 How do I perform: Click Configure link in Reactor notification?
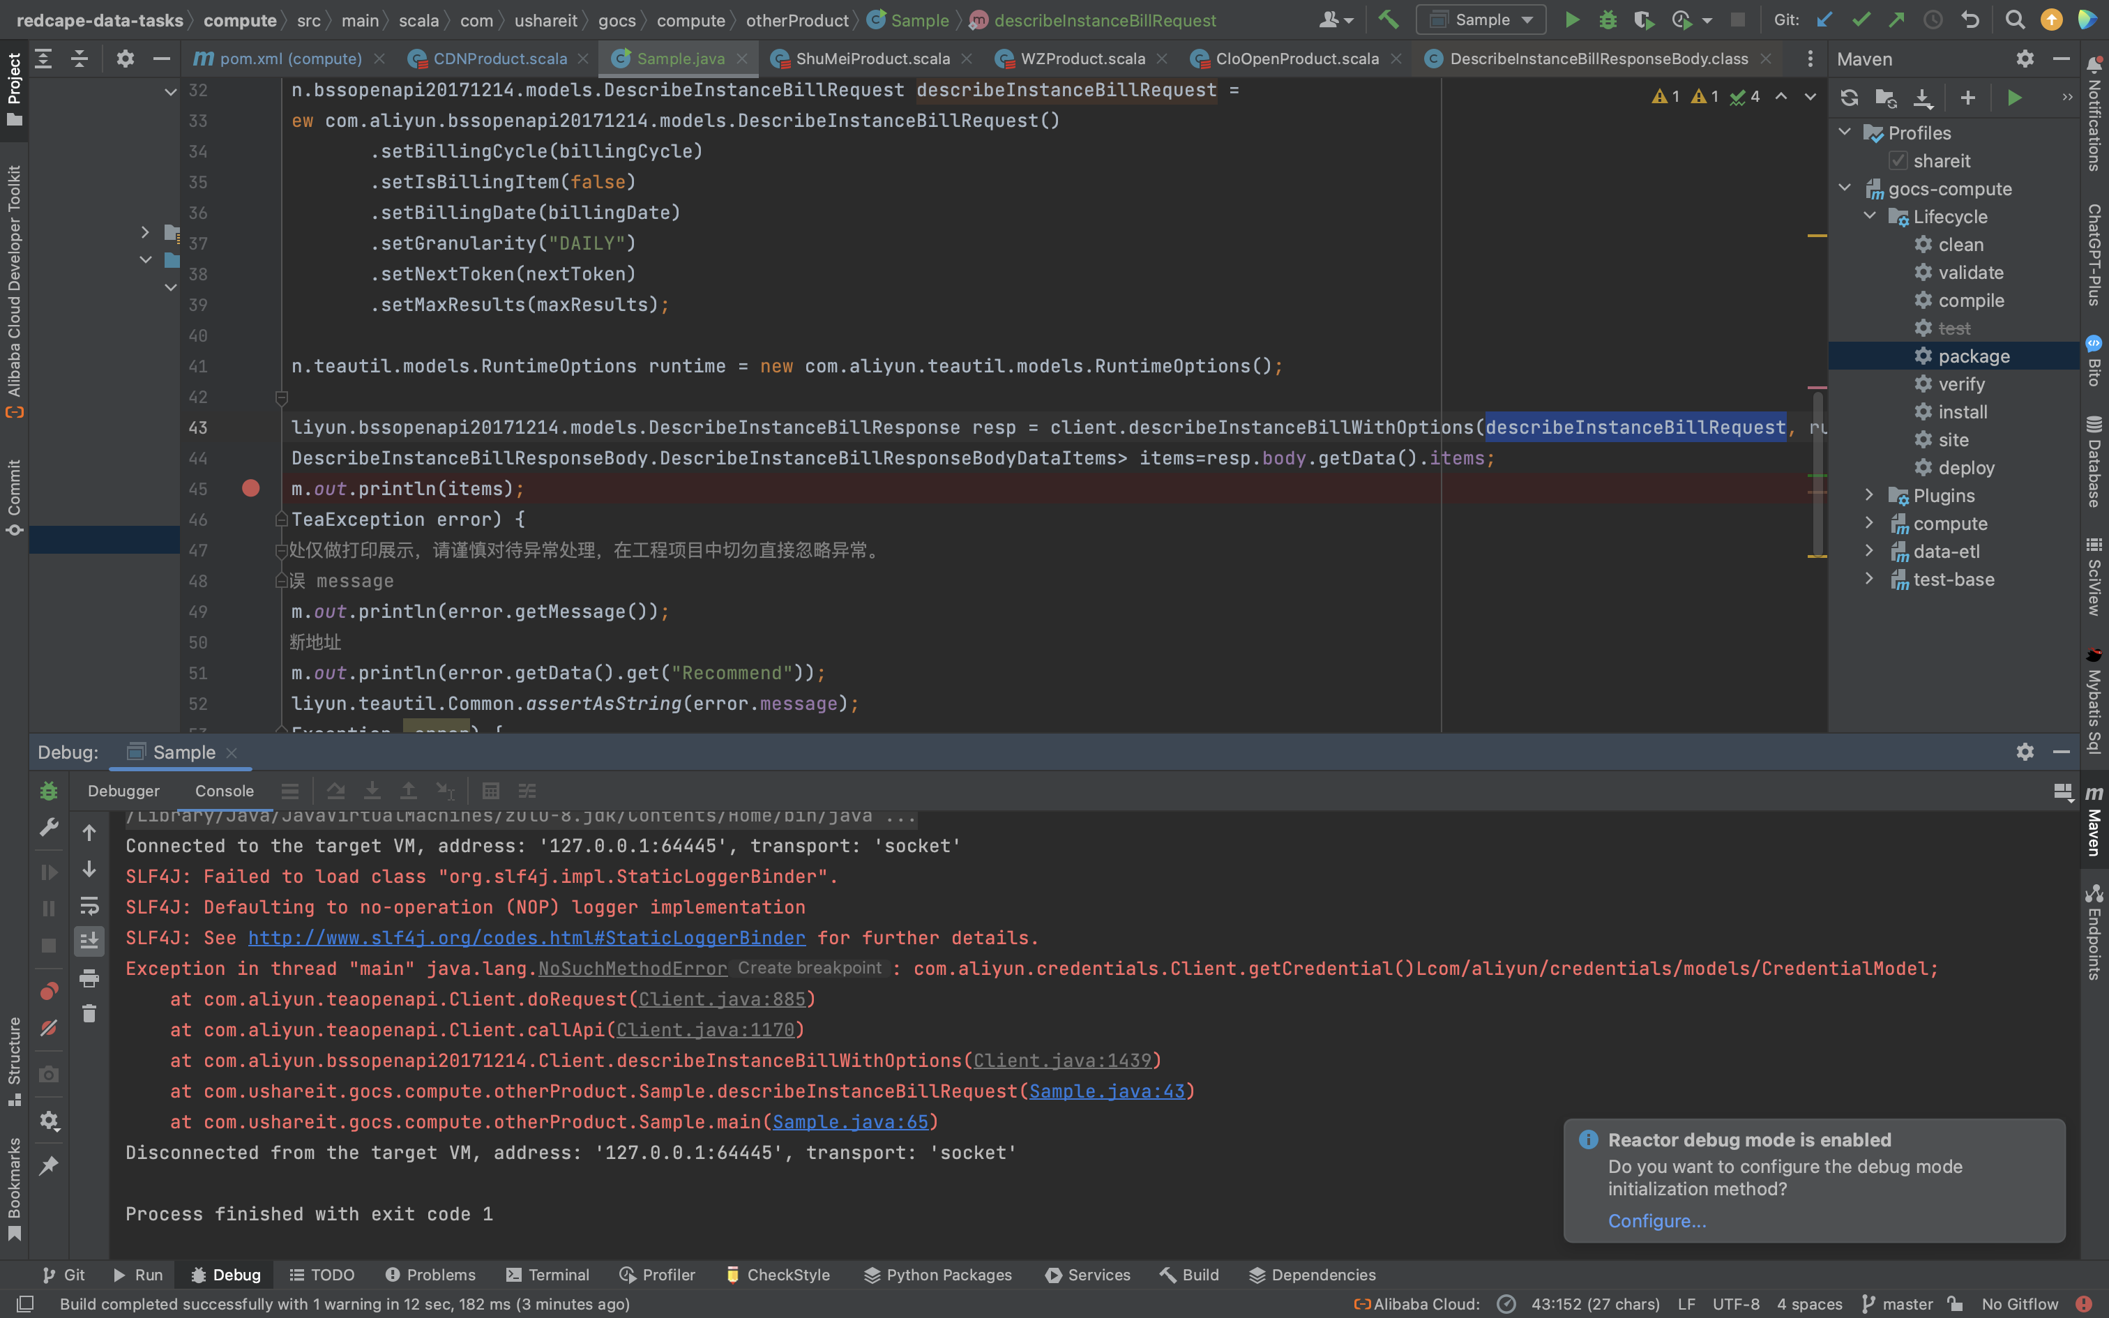pyautogui.click(x=1656, y=1221)
